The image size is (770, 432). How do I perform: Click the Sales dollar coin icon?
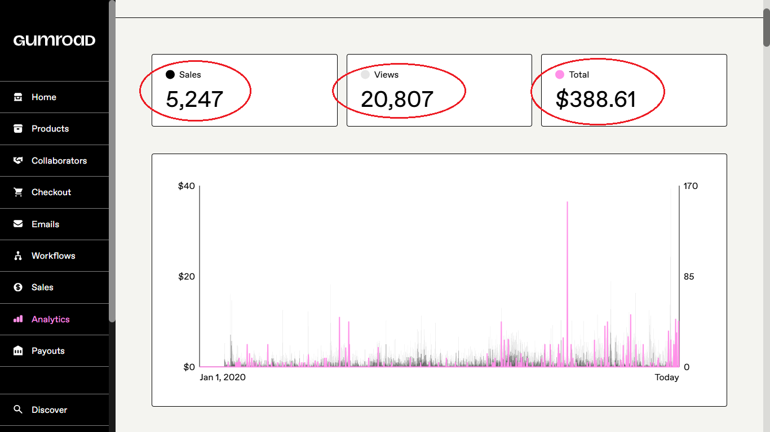(18, 287)
